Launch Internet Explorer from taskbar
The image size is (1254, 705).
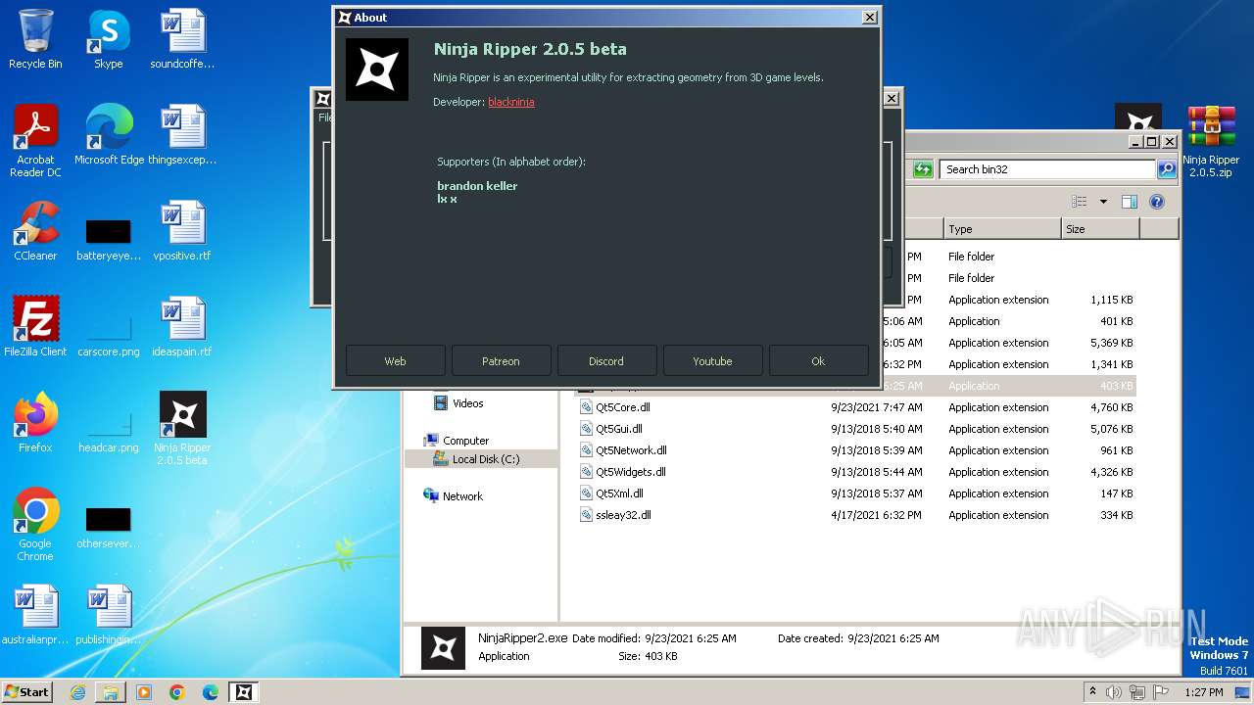pos(77,692)
